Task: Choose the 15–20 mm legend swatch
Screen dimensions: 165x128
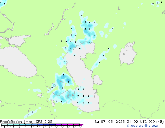Action: click(x=40, y=125)
